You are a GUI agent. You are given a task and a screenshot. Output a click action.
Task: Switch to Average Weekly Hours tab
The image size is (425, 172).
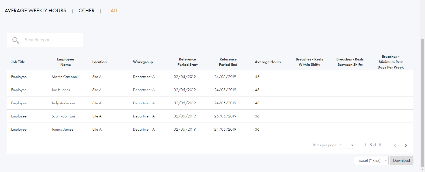point(35,11)
